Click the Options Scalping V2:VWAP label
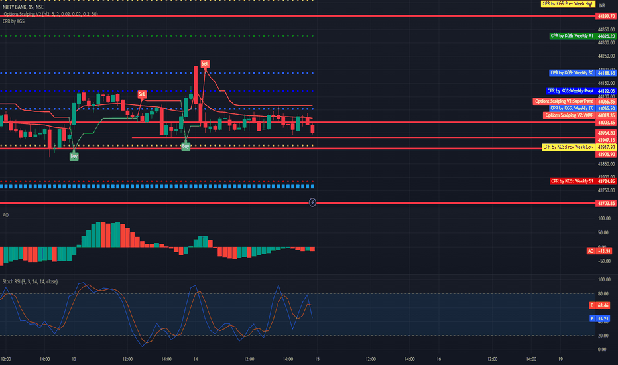The width and height of the screenshot is (618, 365). 569,115
